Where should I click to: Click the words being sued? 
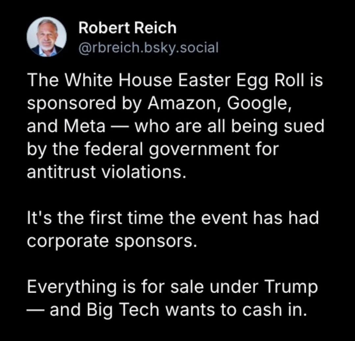pos(278,126)
